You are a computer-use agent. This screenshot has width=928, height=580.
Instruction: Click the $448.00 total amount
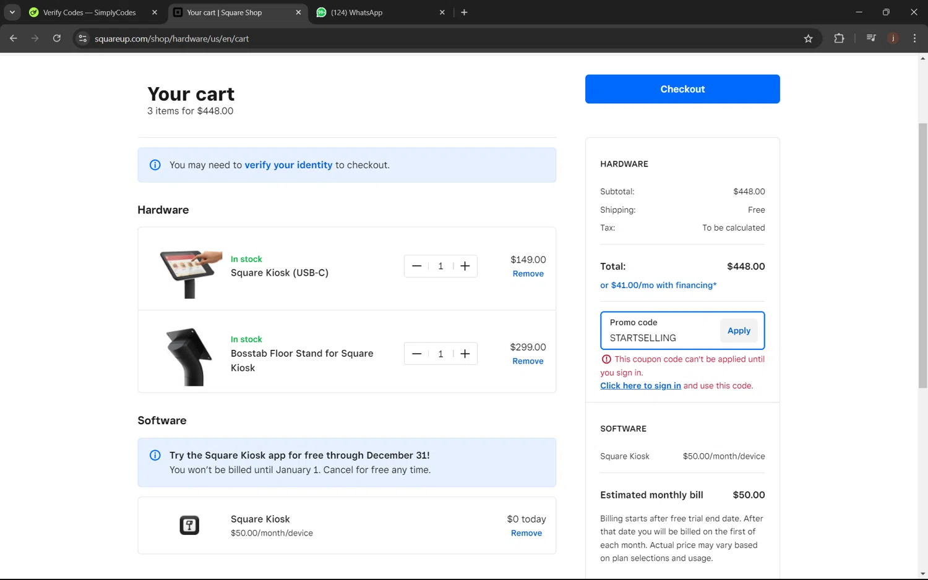(x=746, y=267)
